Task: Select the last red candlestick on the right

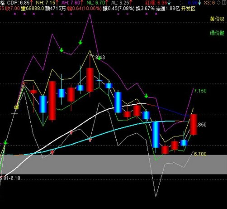Action: point(194,125)
